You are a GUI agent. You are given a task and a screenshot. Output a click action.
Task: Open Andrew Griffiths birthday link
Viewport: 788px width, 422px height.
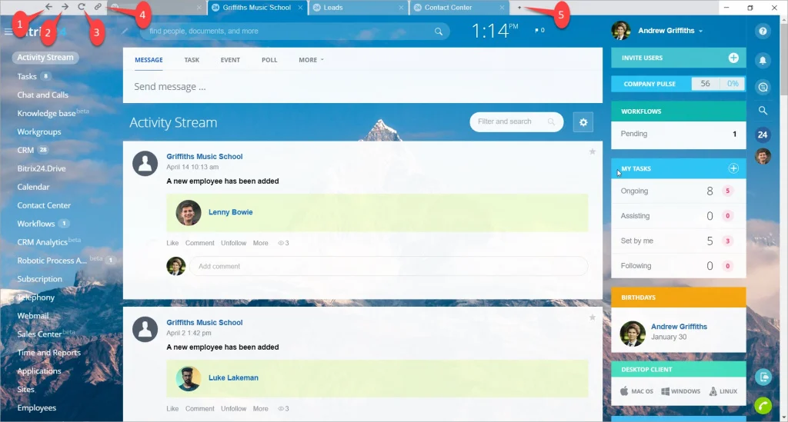coord(679,327)
